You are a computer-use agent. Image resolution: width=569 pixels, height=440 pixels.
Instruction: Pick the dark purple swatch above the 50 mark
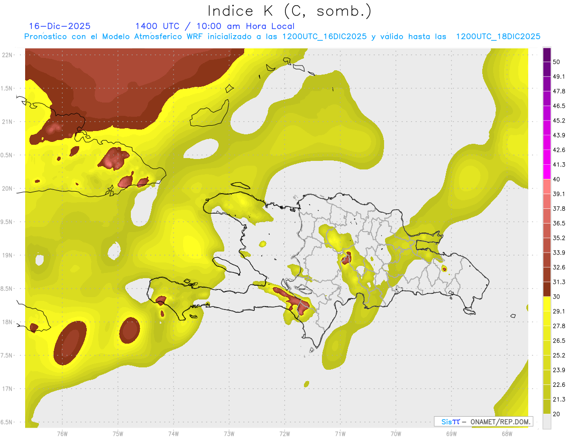coord(547,55)
